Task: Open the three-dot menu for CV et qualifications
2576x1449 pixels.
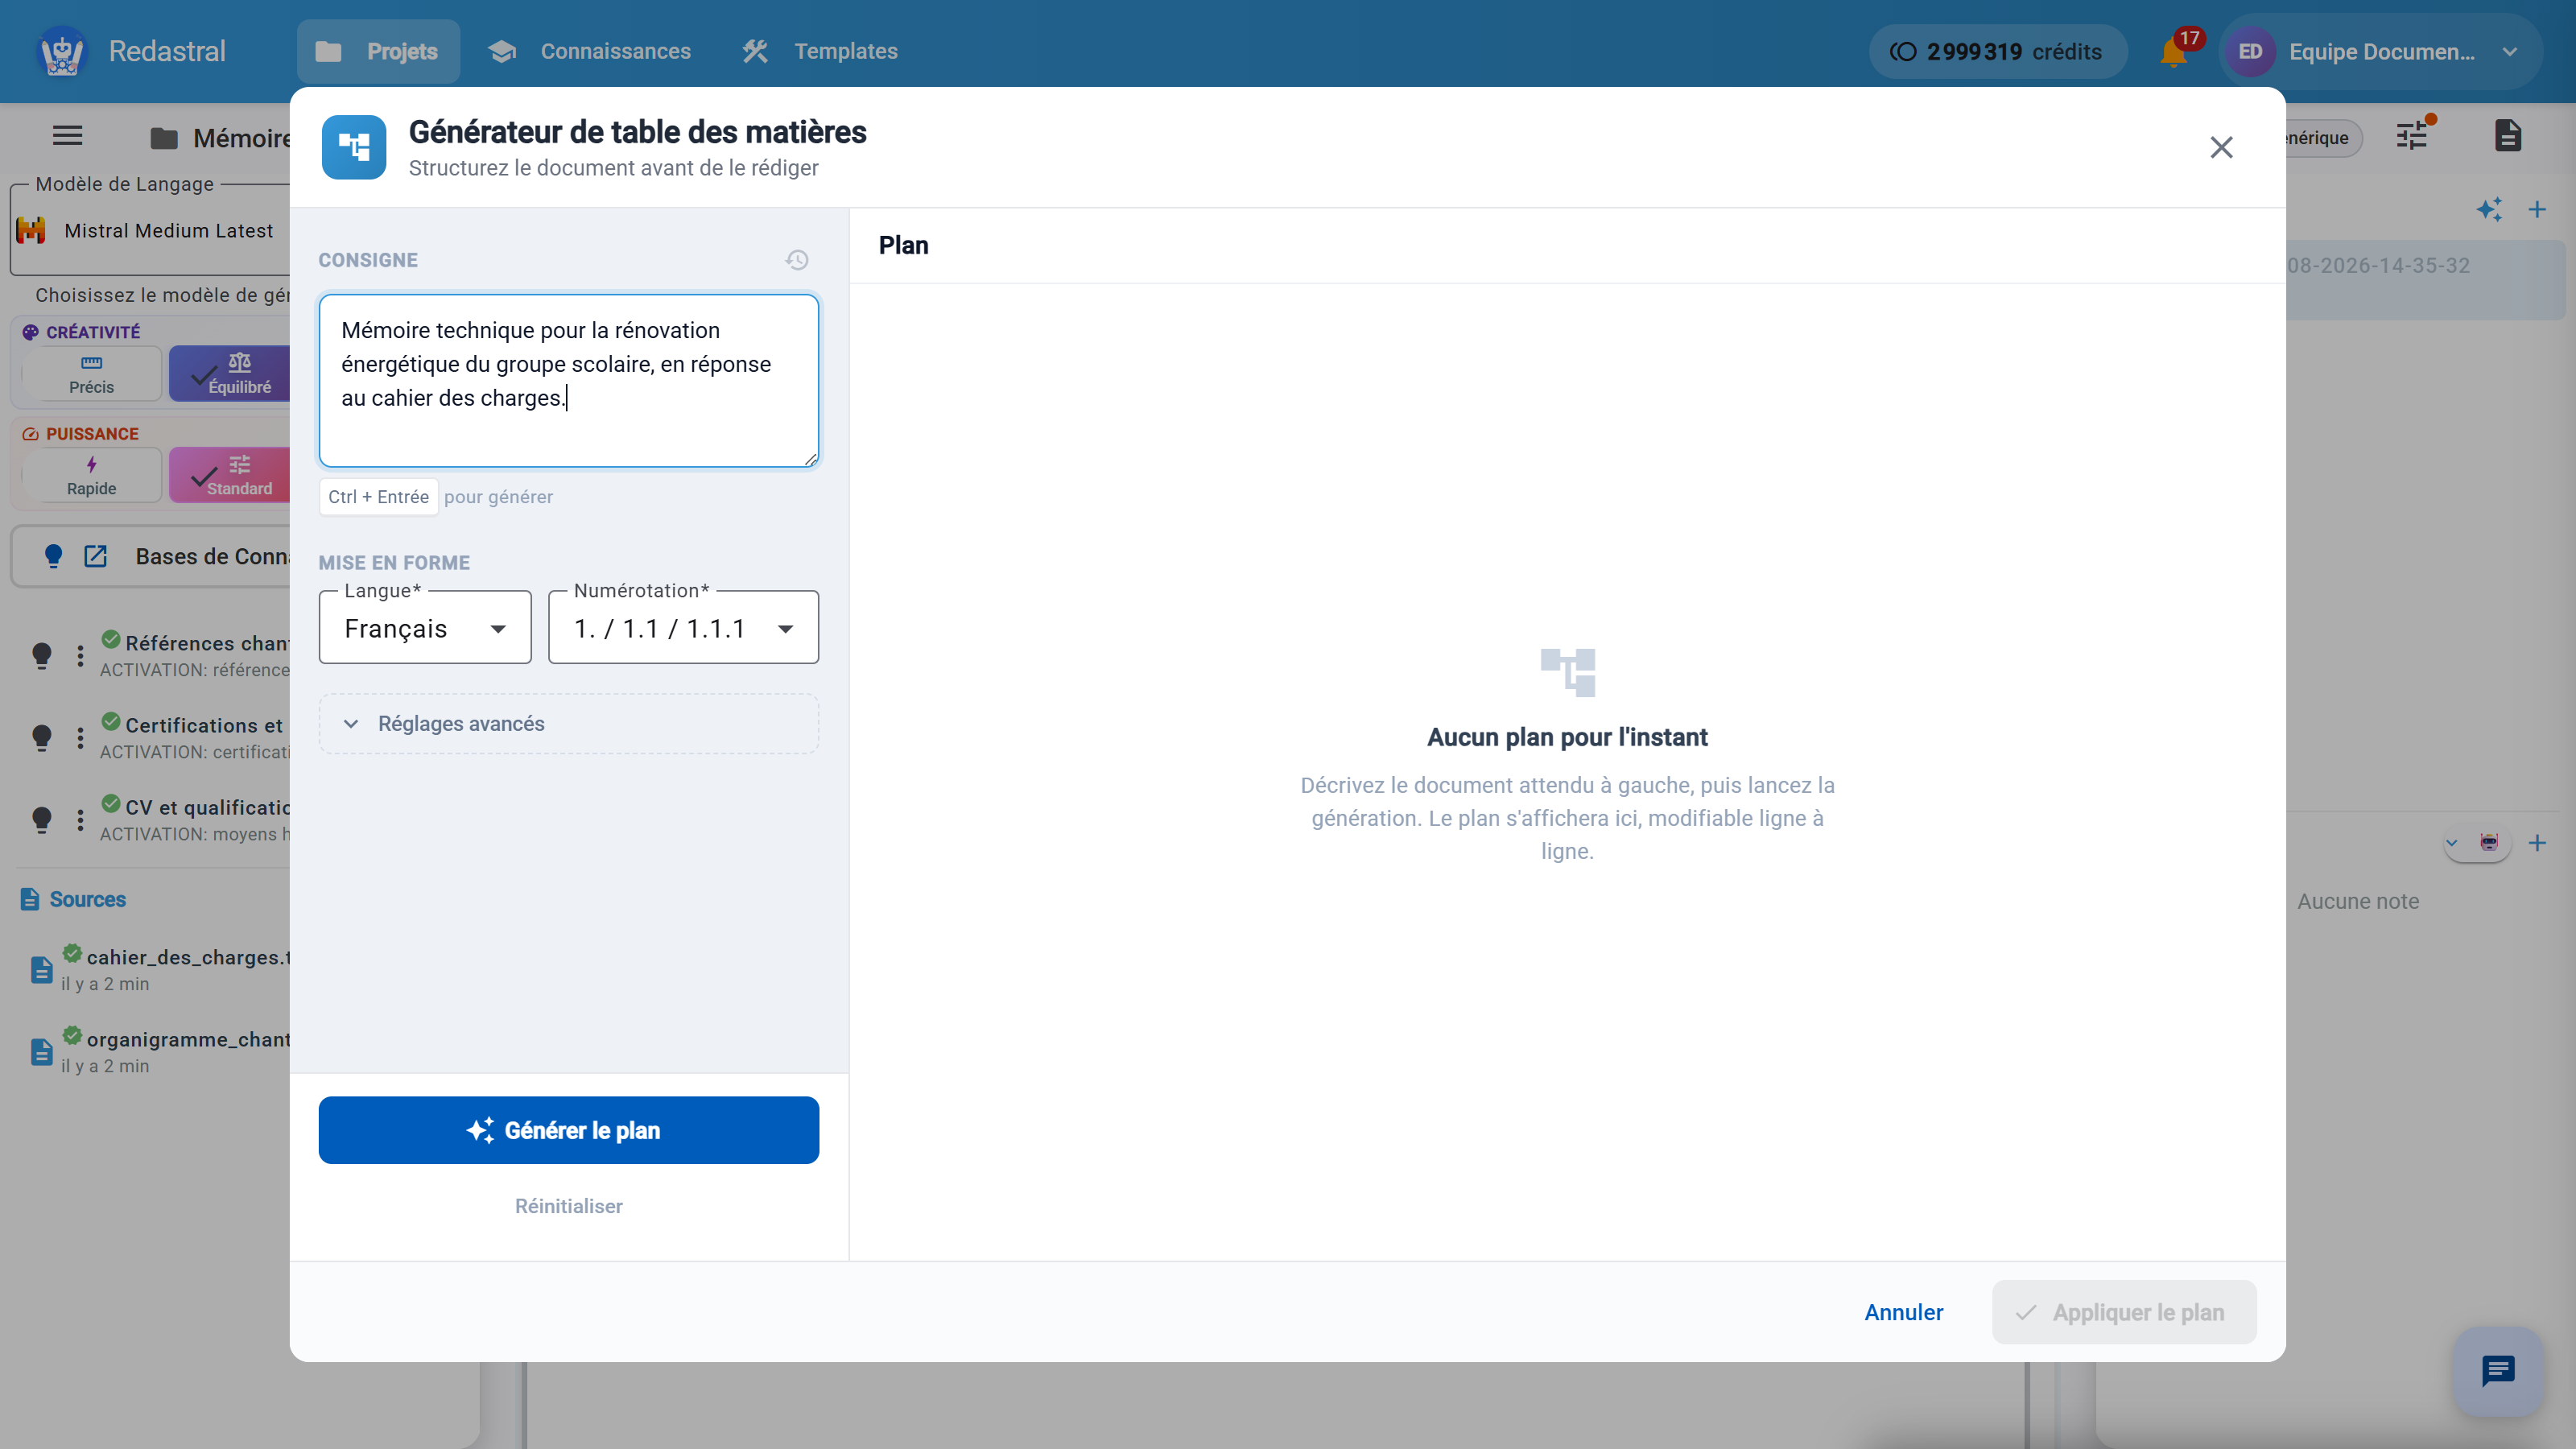Action: click(80, 819)
